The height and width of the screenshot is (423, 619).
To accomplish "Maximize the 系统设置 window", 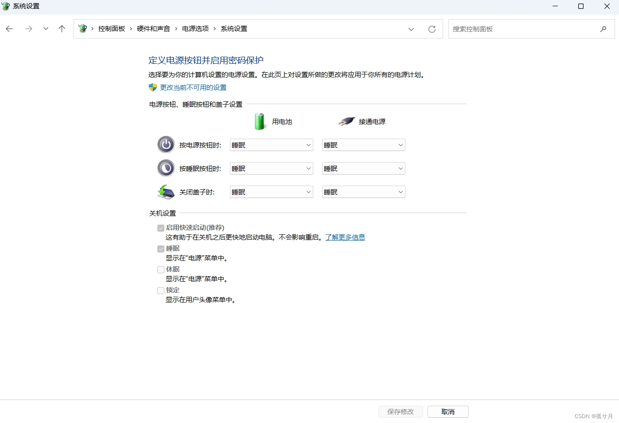I will [x=581, y=6].
